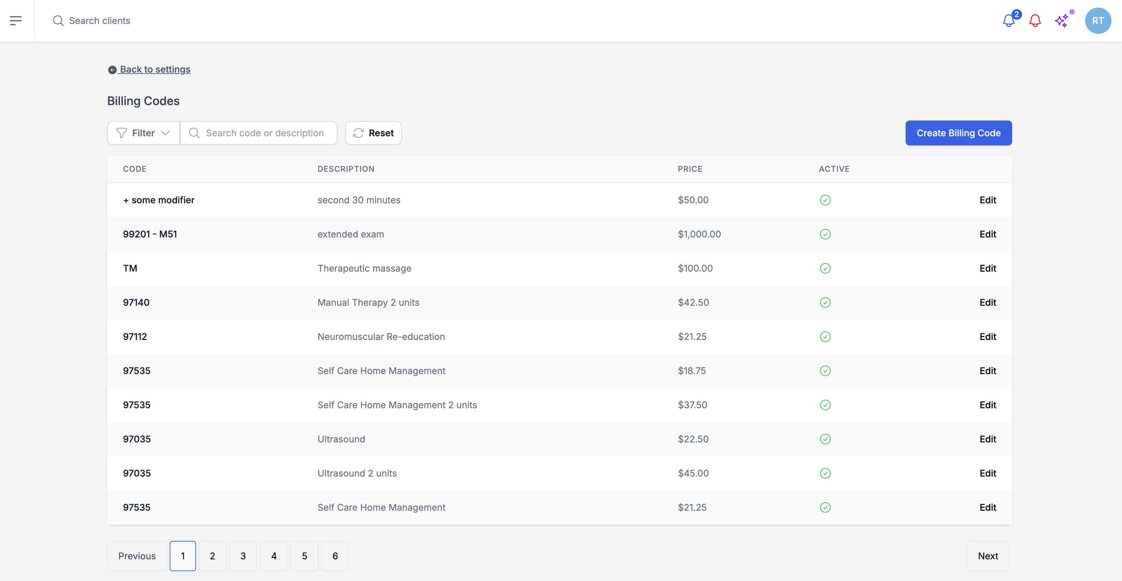Expand the Filter dropdown

pos(143,133)
